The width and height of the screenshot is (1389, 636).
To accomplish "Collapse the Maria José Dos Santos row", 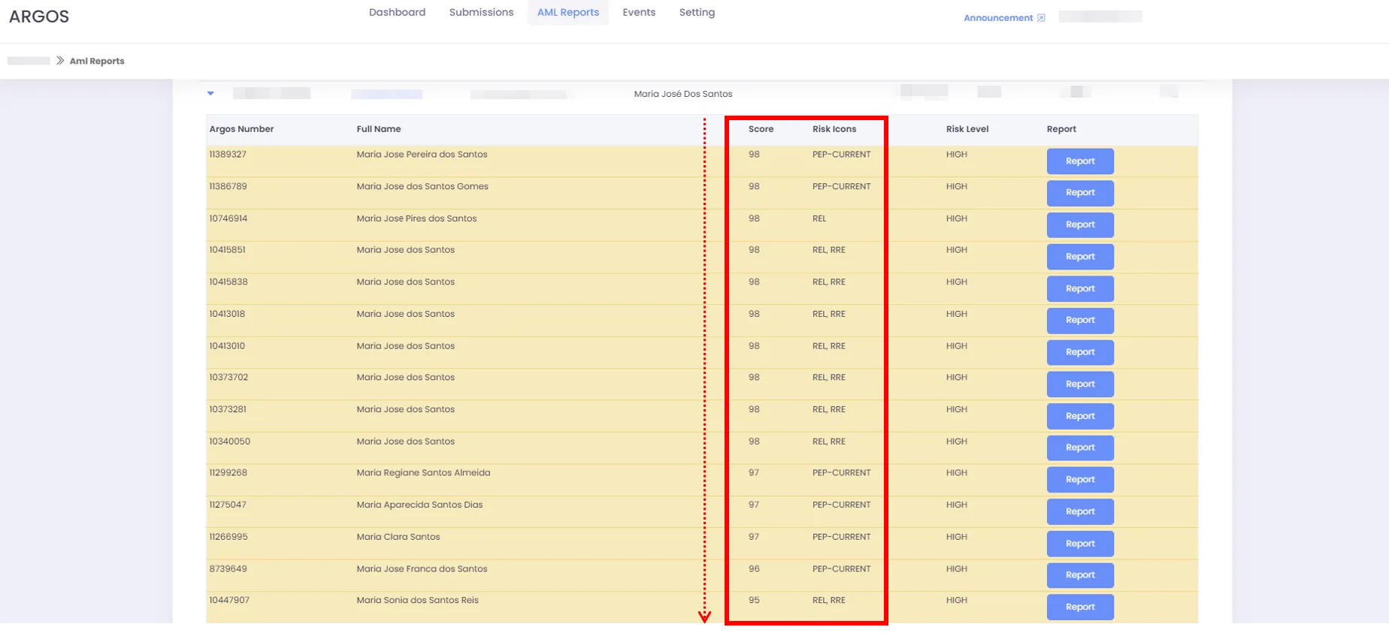I will point(210,93).
